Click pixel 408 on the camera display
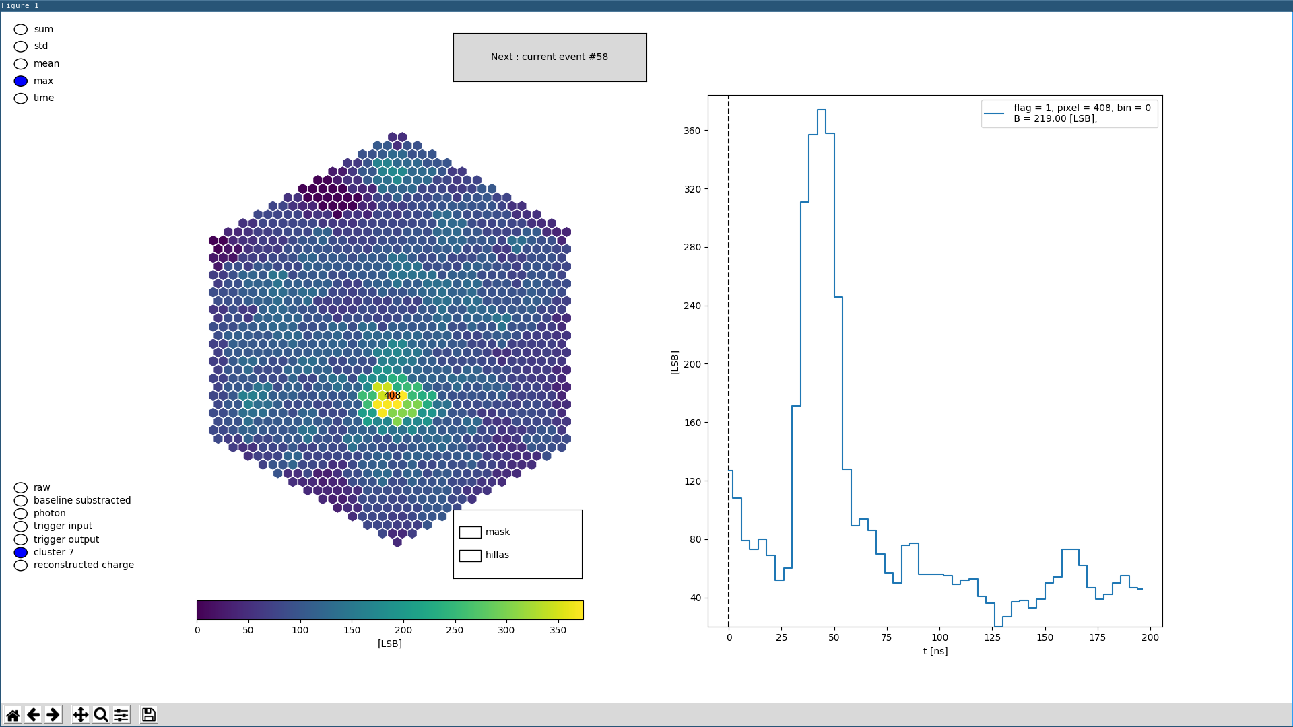The image size is (1293, 727). [392, 395]
